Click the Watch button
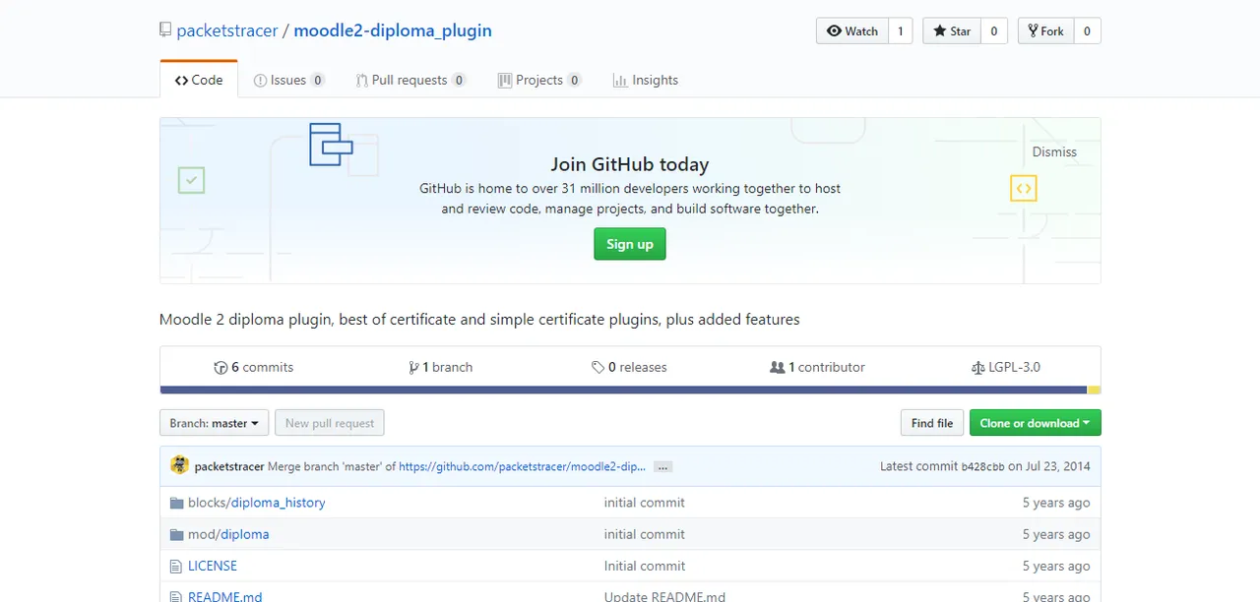 coord(852,31)
